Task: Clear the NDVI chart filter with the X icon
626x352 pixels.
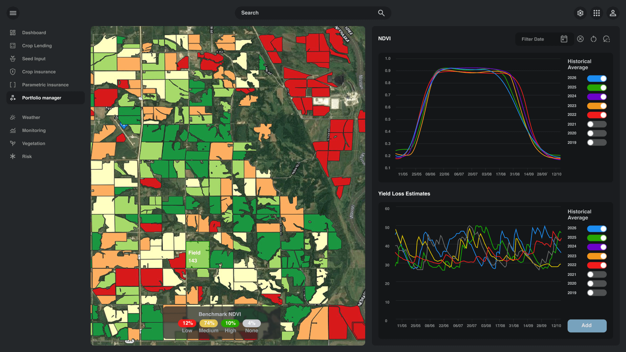Action: click(580, 39)
